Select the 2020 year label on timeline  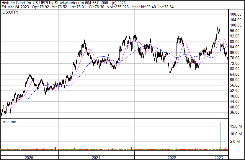click(29, 158)
